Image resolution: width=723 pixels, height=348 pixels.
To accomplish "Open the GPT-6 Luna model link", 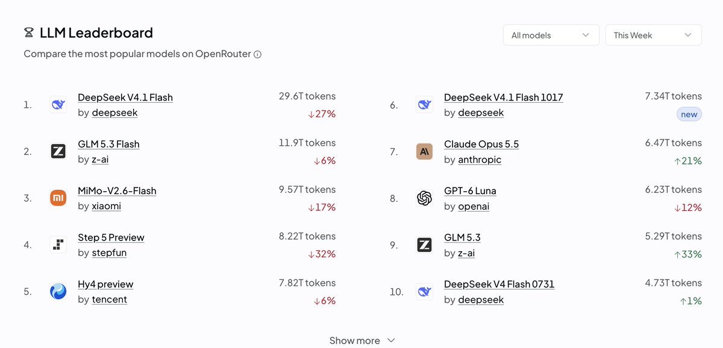I will (470, 191).
